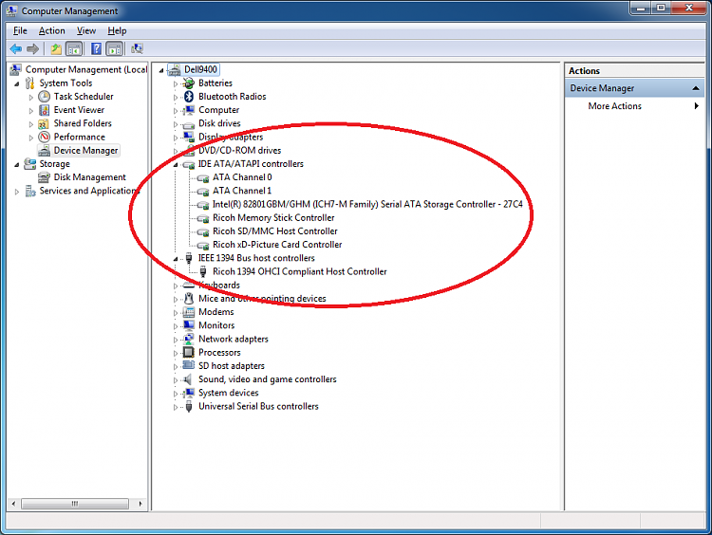Open the Action menu
The image size is (712, 535).
pos(52,31)
